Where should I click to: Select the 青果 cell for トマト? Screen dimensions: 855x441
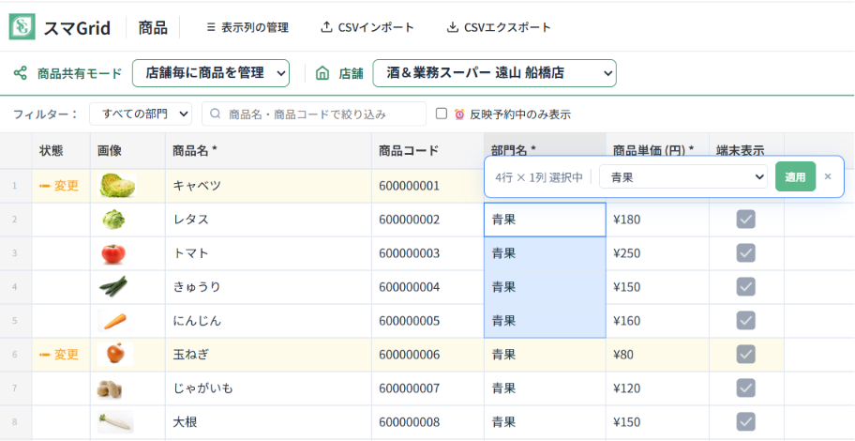(545, 253)
